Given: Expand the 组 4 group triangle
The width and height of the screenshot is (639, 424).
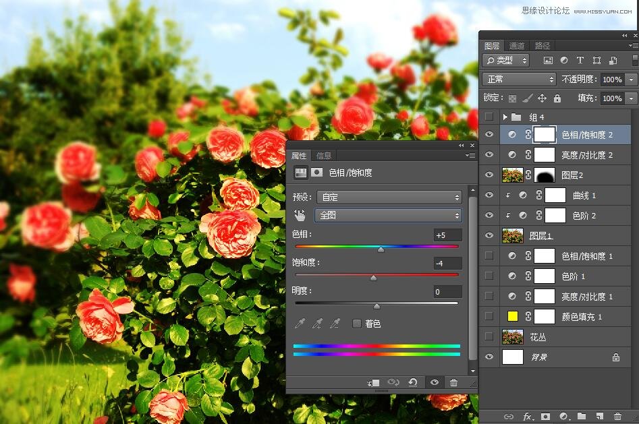Looking at the screenshot, I should click(x=505, y=117).
